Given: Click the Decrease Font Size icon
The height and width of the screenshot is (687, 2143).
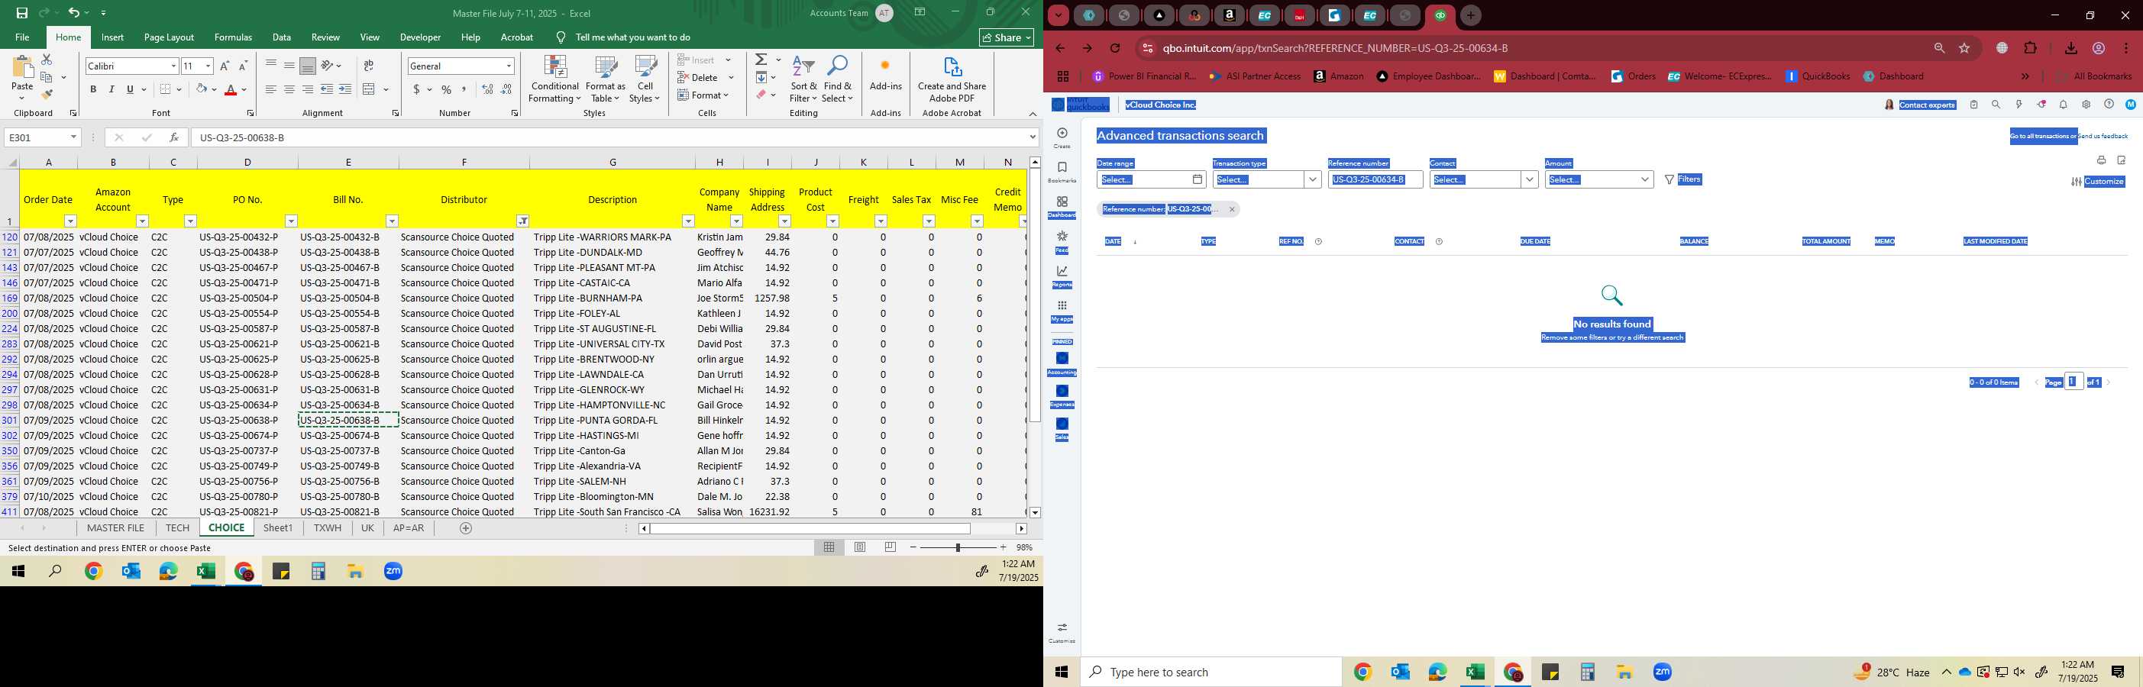Looking at the screenshot, I should (x=243, y=66).
